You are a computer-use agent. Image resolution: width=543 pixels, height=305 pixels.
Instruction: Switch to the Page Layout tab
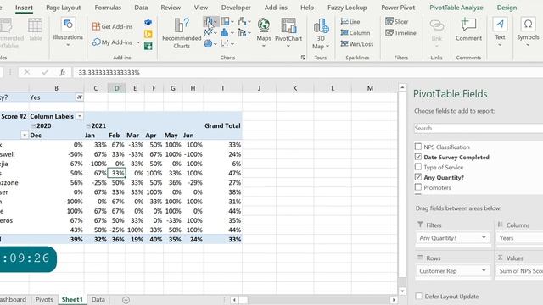(x=64, y=8)
